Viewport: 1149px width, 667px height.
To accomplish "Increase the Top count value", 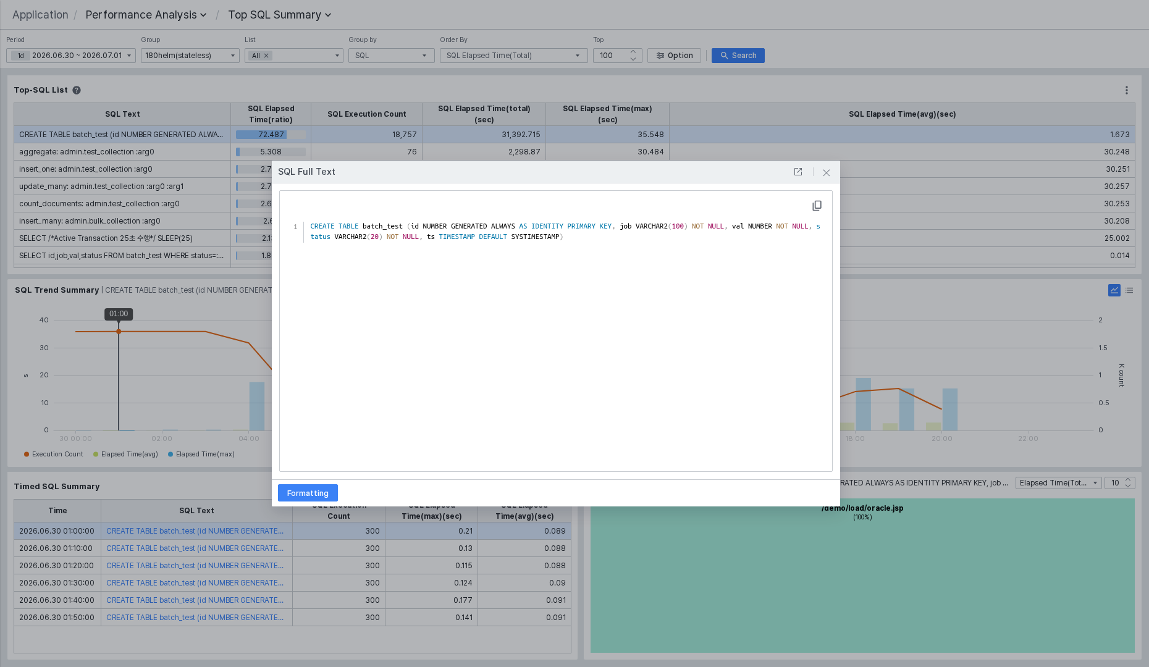I will pos(633,52).
